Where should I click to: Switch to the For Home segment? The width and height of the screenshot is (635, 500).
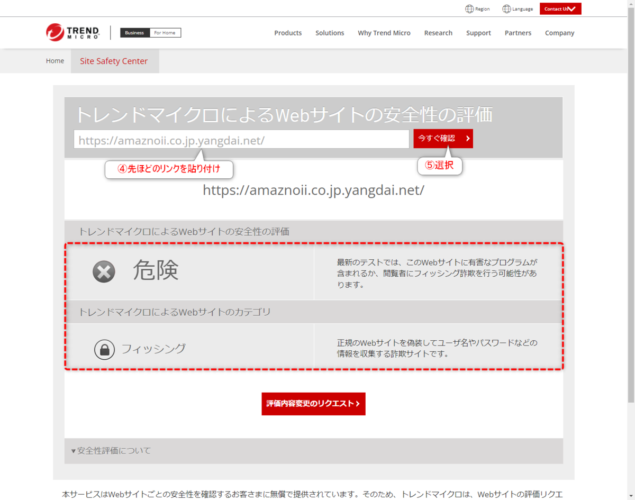pyautogui.click(x=165, y=33)
